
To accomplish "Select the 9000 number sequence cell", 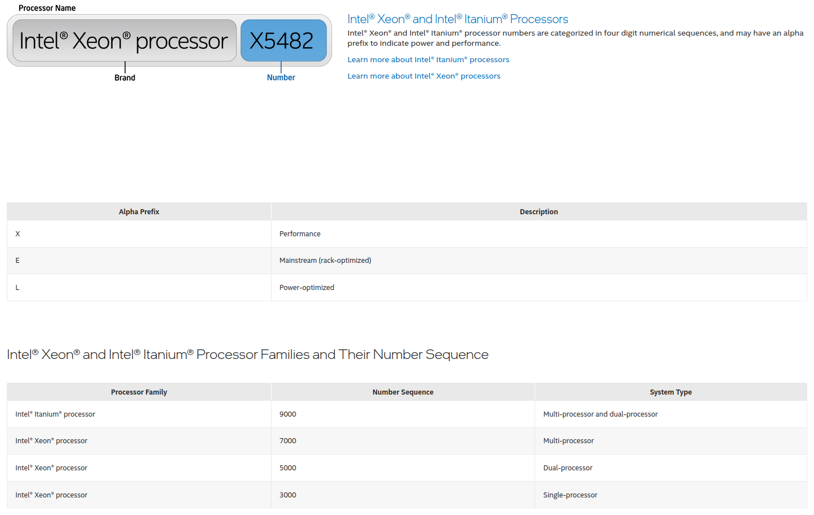I will [288, 414].
